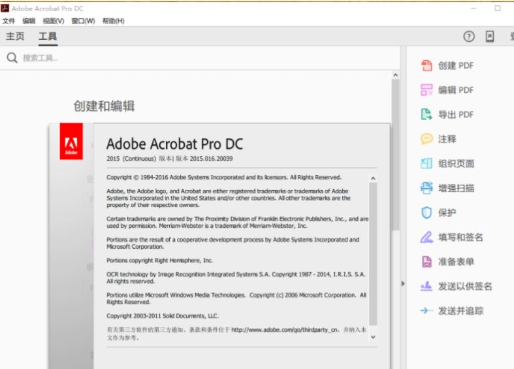Open help via question mark icon
This screenshot has width=514, height=369.
(x=469, y=37)
